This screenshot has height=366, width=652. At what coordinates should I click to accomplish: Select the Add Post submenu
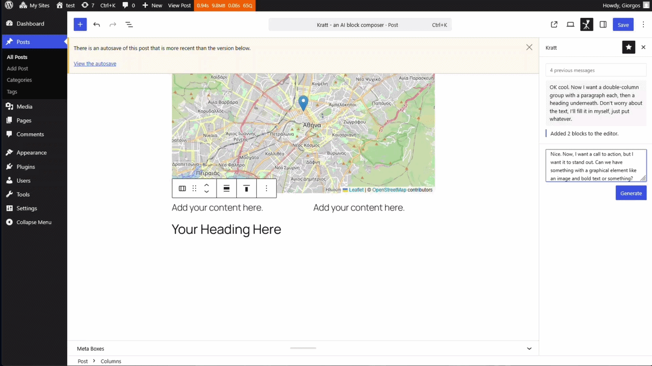click(x=17, y=68)
